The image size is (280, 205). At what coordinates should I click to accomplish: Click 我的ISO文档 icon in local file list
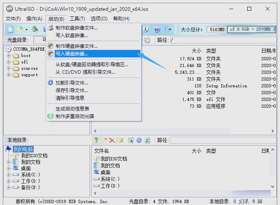[x=97, y=158]
